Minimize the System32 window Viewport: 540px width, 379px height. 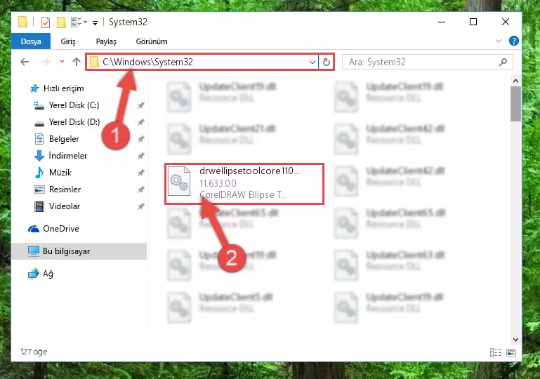(x=442, y=22)
